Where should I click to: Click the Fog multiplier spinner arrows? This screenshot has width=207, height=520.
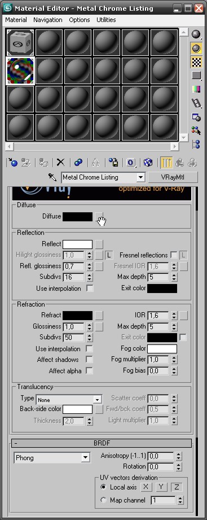[174, 359]
